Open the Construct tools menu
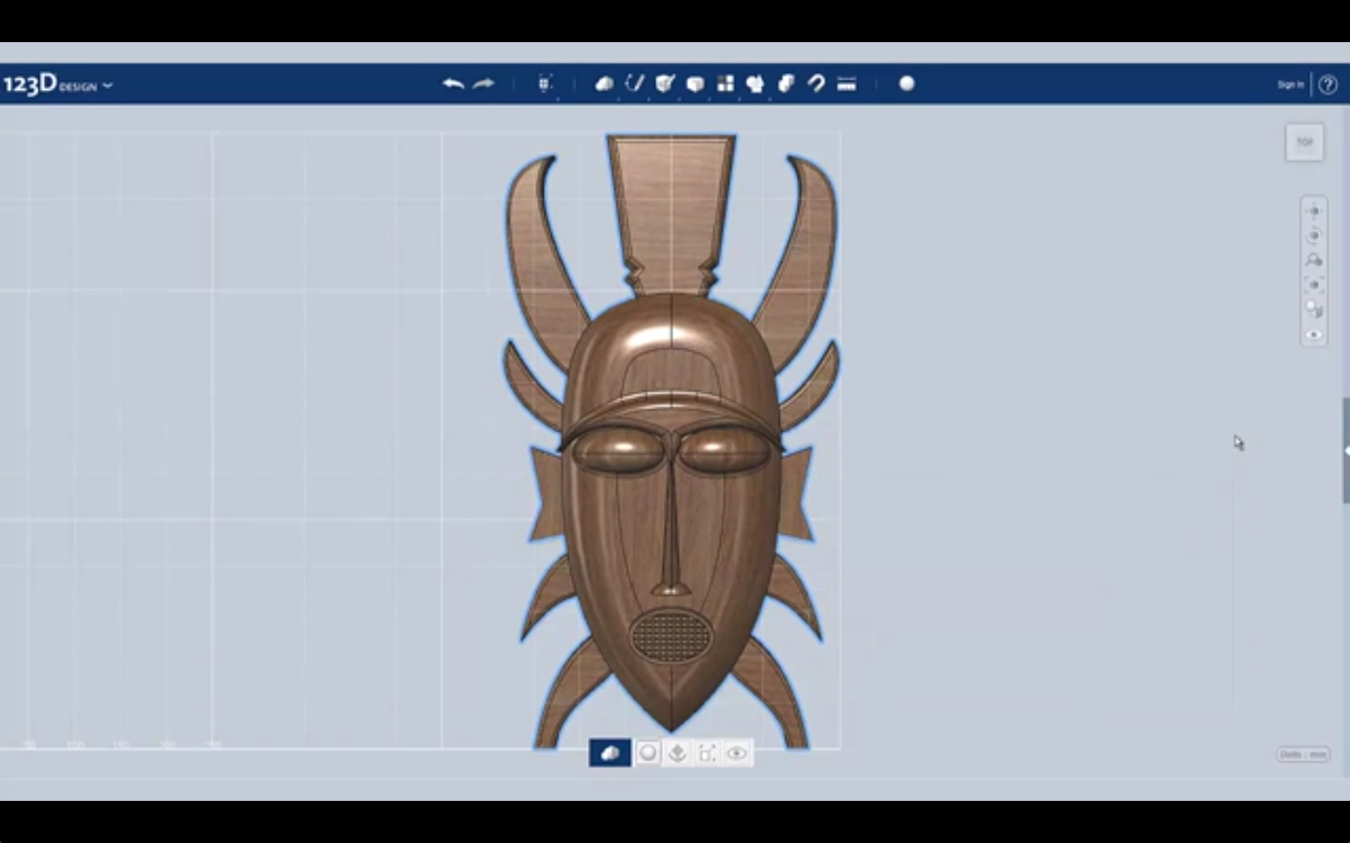This screenshot has height=843, width=1350. tap(665, 83)
